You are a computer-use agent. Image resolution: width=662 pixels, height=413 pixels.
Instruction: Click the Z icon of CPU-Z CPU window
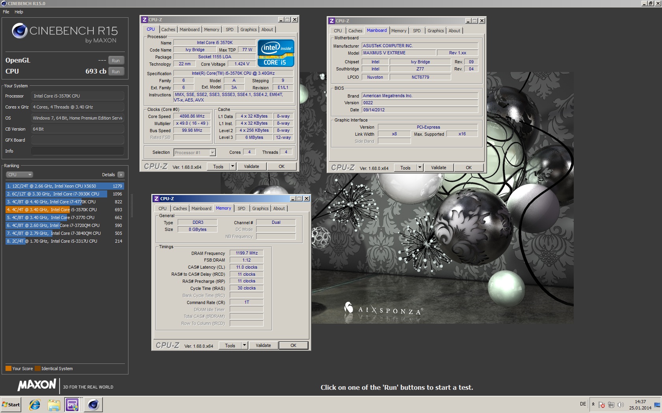[145, 20]
